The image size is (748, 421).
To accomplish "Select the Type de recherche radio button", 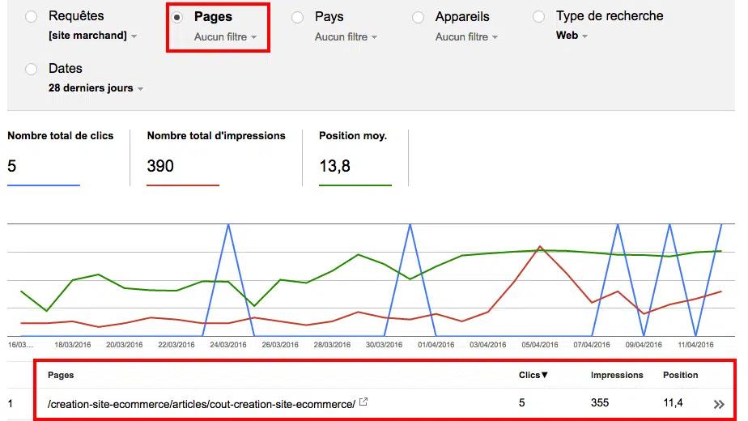I will pos(539,17).
